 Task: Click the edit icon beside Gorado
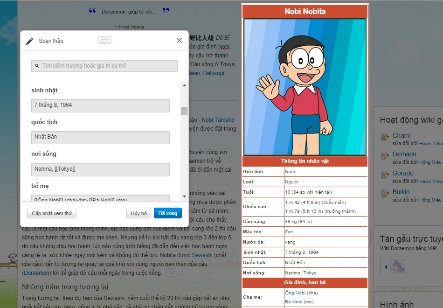(x=385, y=175)
